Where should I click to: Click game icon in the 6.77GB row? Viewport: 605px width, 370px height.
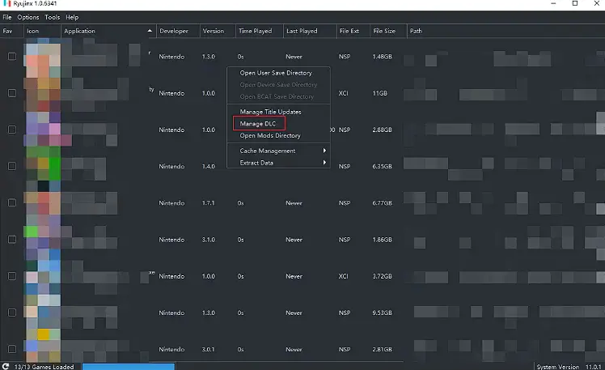tap(43, 202)
